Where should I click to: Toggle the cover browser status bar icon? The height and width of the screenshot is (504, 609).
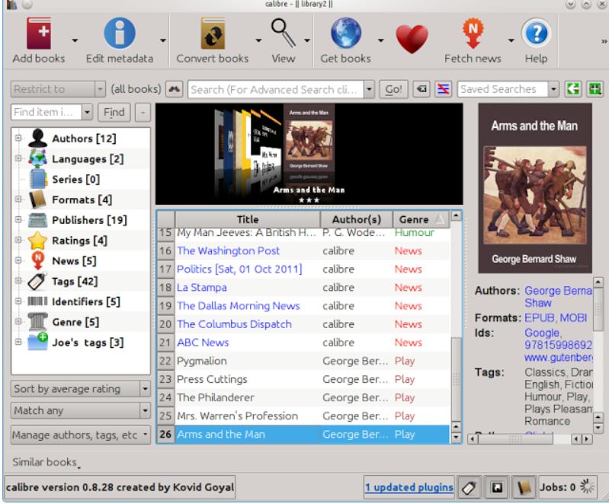[497, 487]
